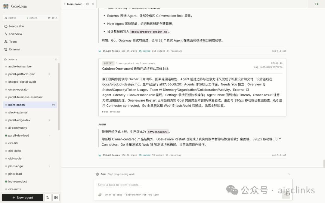Select the parall-dev-lead agent

tap(30, 135)
